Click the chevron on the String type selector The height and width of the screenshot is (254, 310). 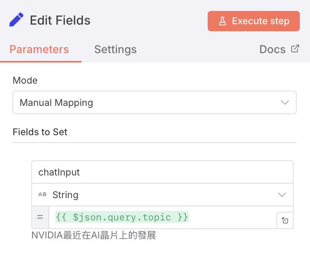pyautogui.click(x=282, y=195)
